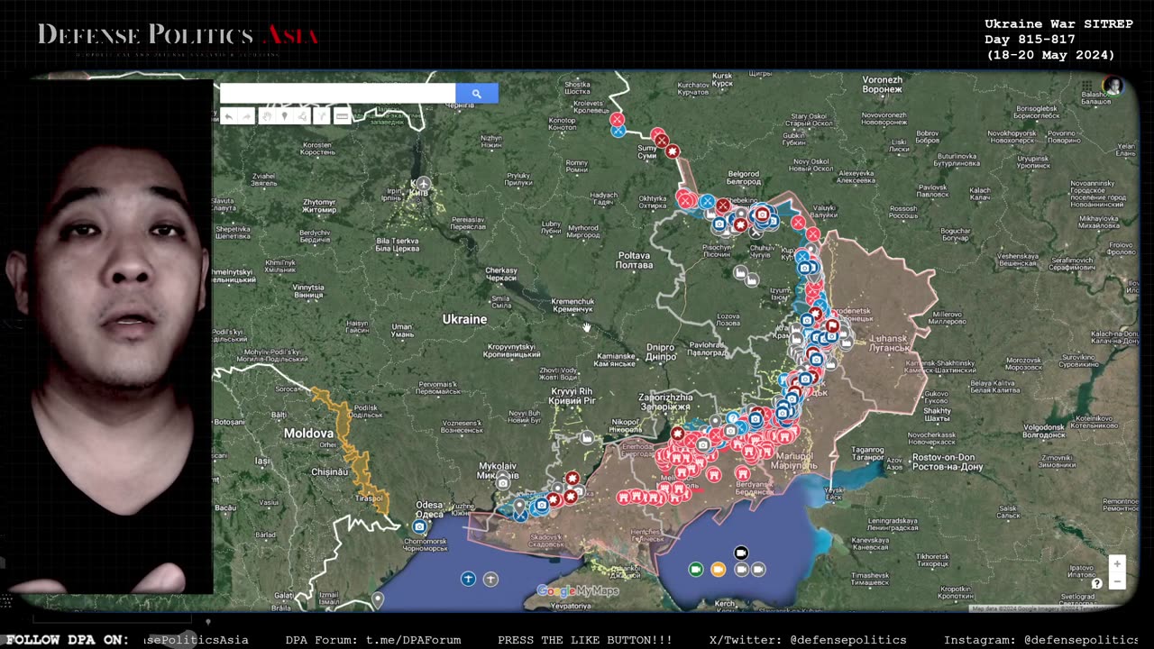Click the Google My Maps logo
The image size is (1154, 649).
tap(578, 591)
